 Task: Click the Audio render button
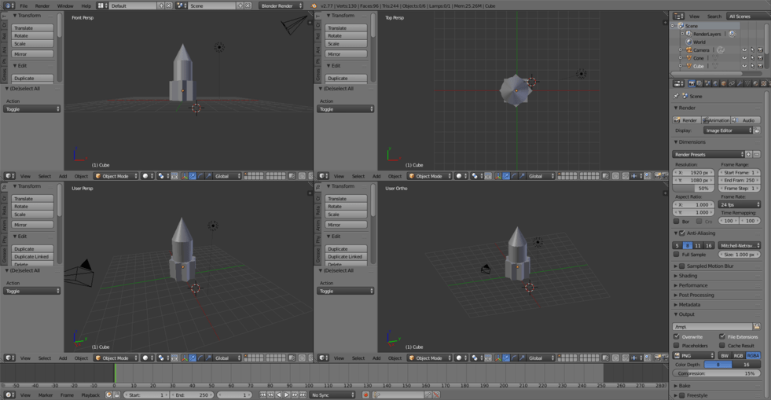tap(747, 120)
